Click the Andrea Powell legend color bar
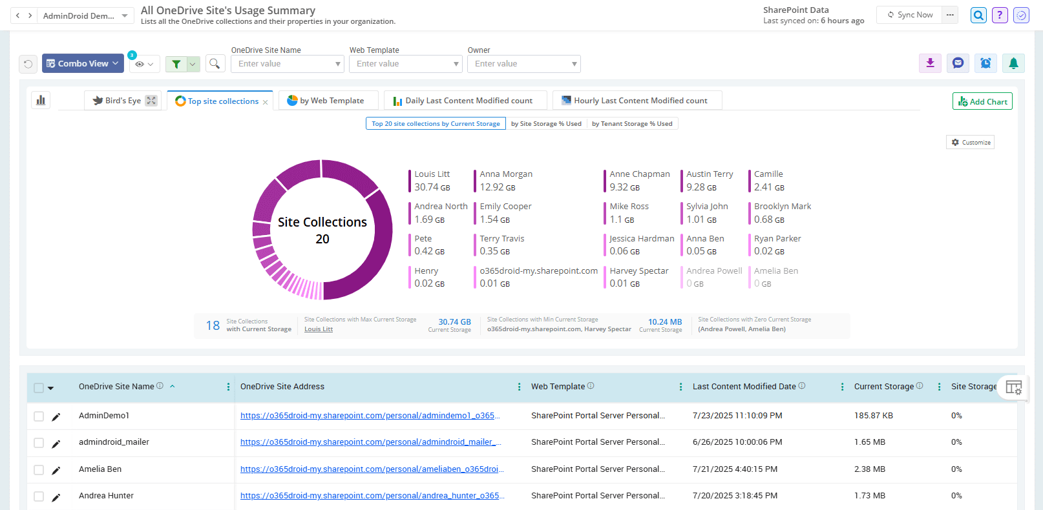The height and width of the screenshot is (510, 1043). (682, 278)
